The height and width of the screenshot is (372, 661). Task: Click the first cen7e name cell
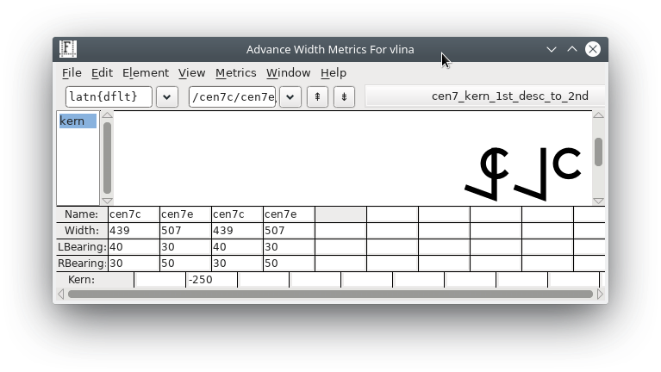point(185,214)
